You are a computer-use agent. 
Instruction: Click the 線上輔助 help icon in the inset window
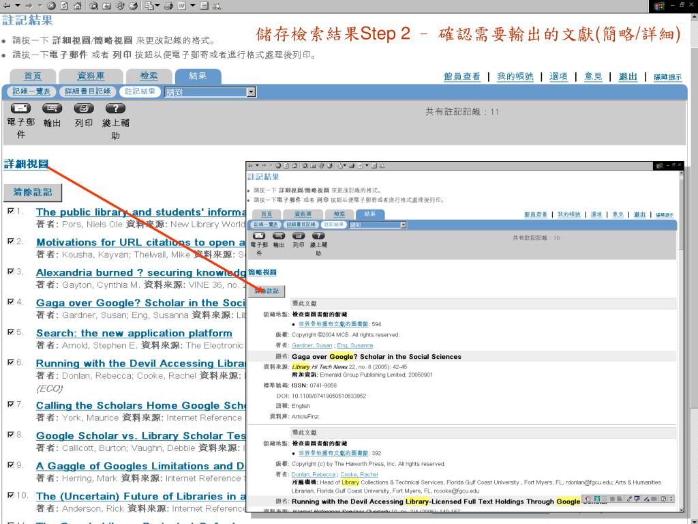point(318,235)
